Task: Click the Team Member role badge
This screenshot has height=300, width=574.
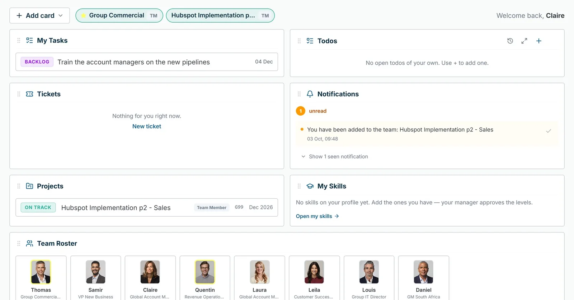Action: [x=212, y=208]
